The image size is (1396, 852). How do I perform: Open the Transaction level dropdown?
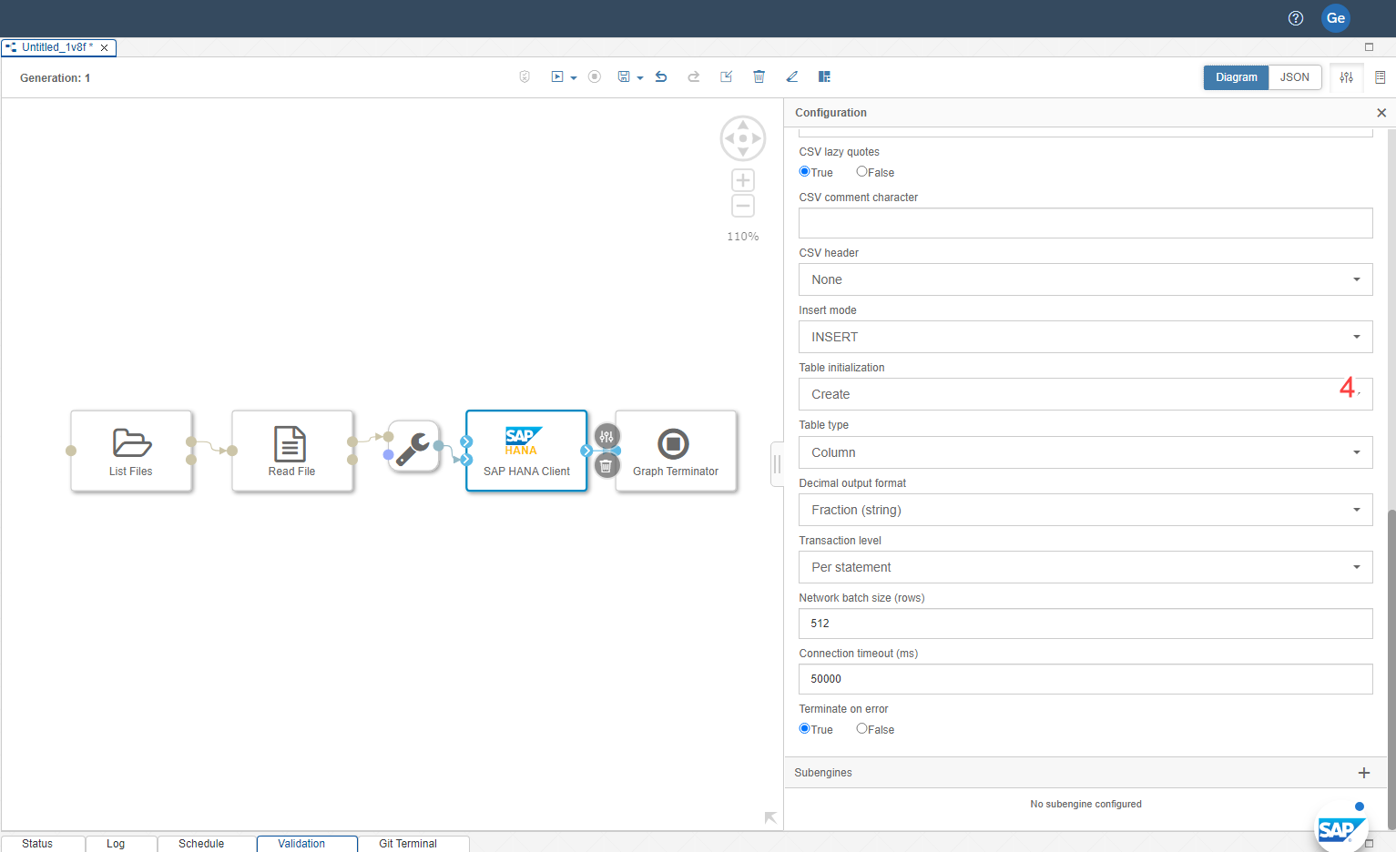tap(1085, 567)
